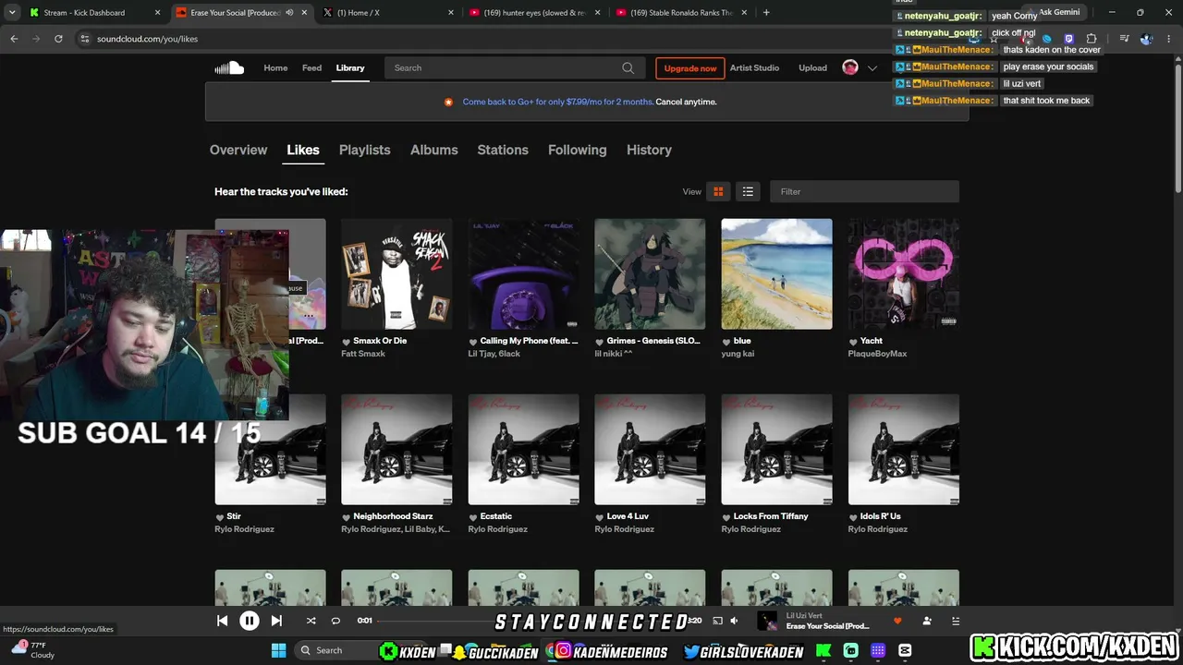
Task: Open Chrome three-dot menu
Action: [1169, 39]
